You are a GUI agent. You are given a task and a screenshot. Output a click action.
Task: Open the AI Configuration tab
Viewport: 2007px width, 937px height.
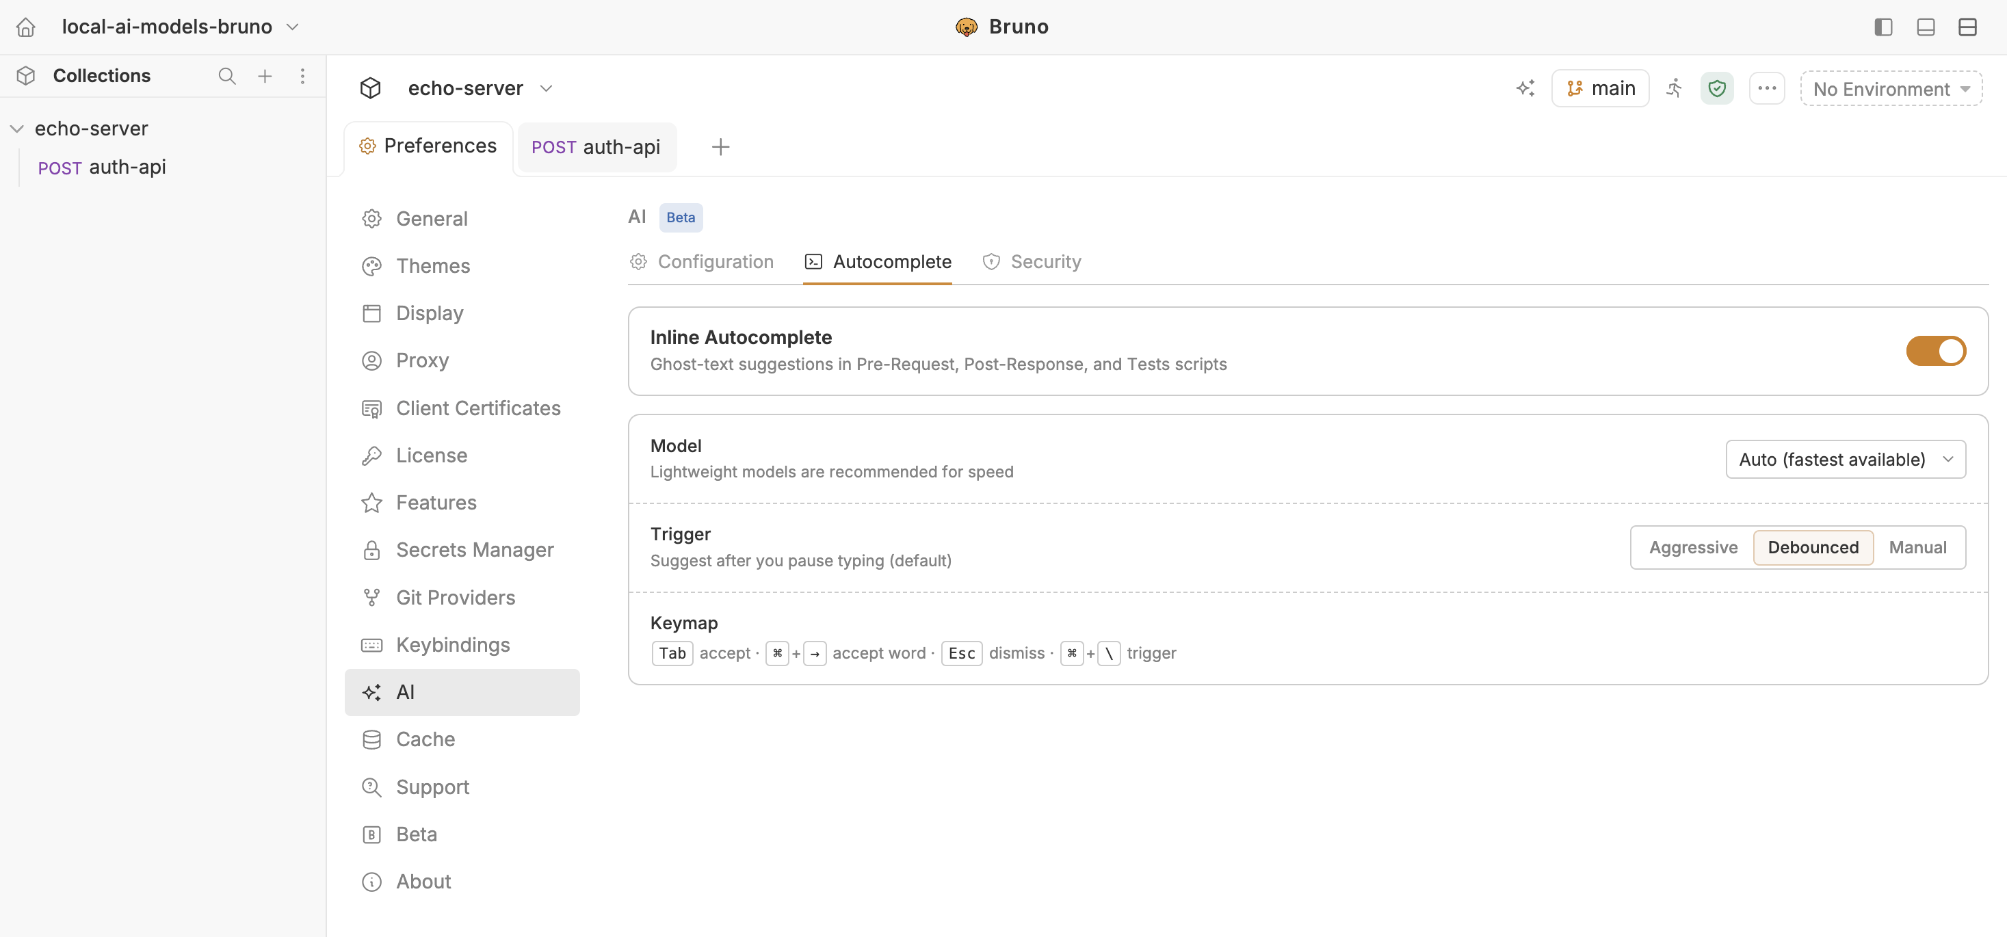(x=701, y=262)
